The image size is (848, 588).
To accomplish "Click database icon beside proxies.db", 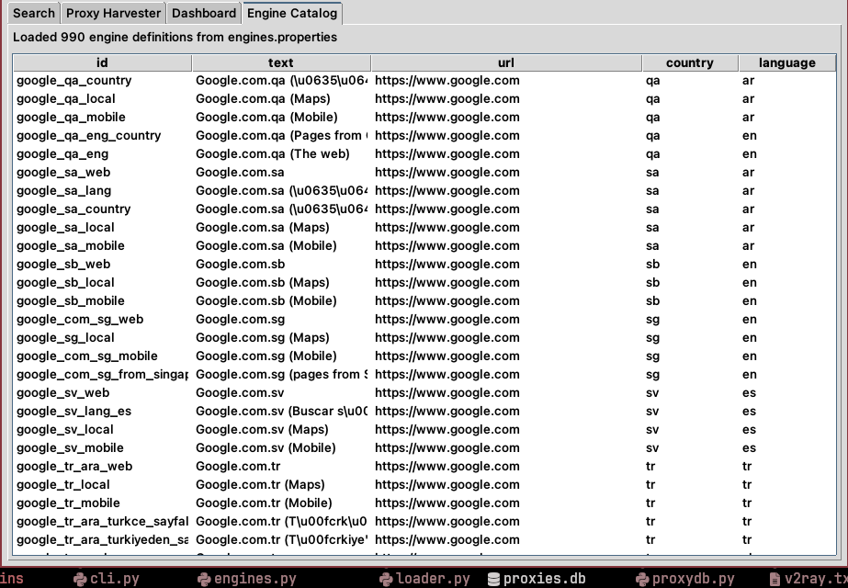I will (493, 579).
